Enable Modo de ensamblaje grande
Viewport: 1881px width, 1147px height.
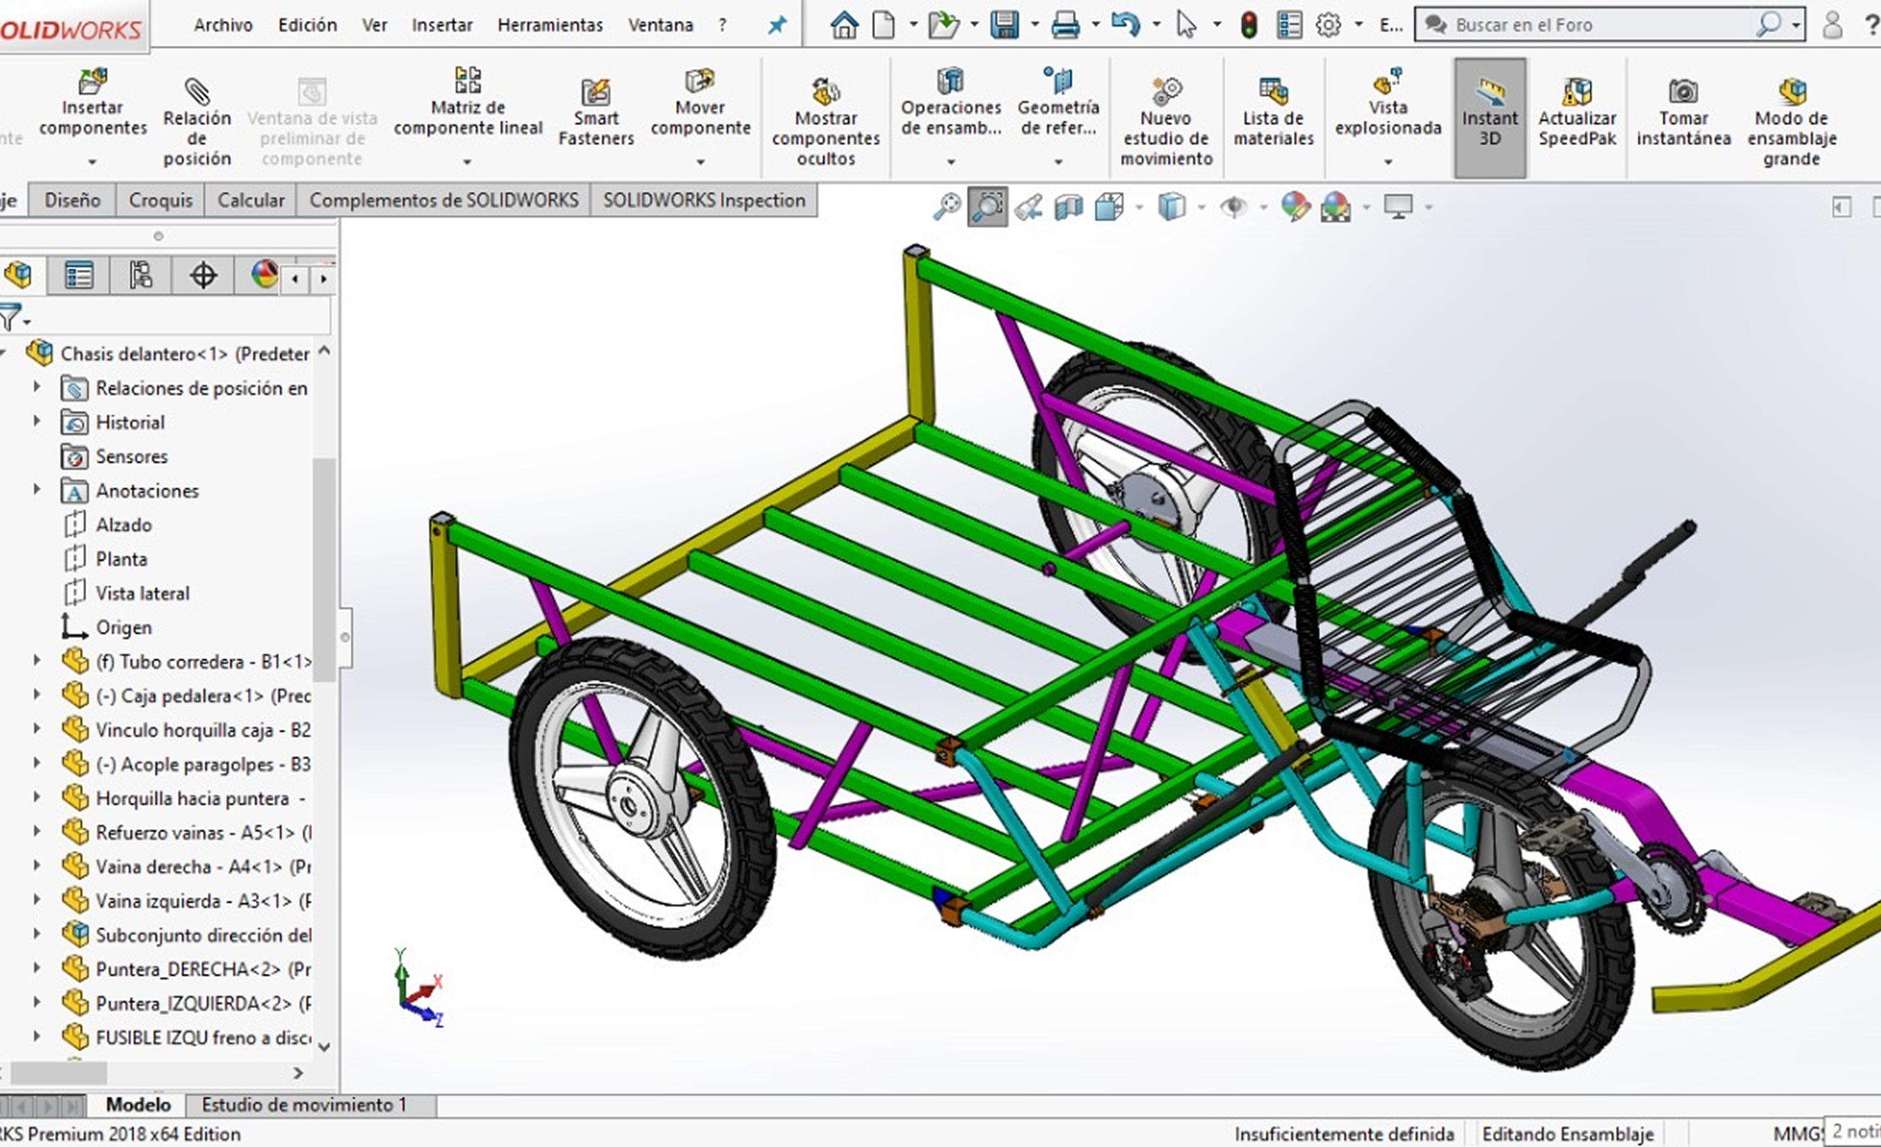point(1792,122)
